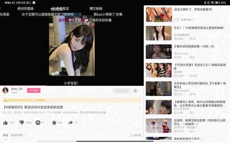Click the AI content warning banner
Viewport: 230px width, 143px height.
72,100
